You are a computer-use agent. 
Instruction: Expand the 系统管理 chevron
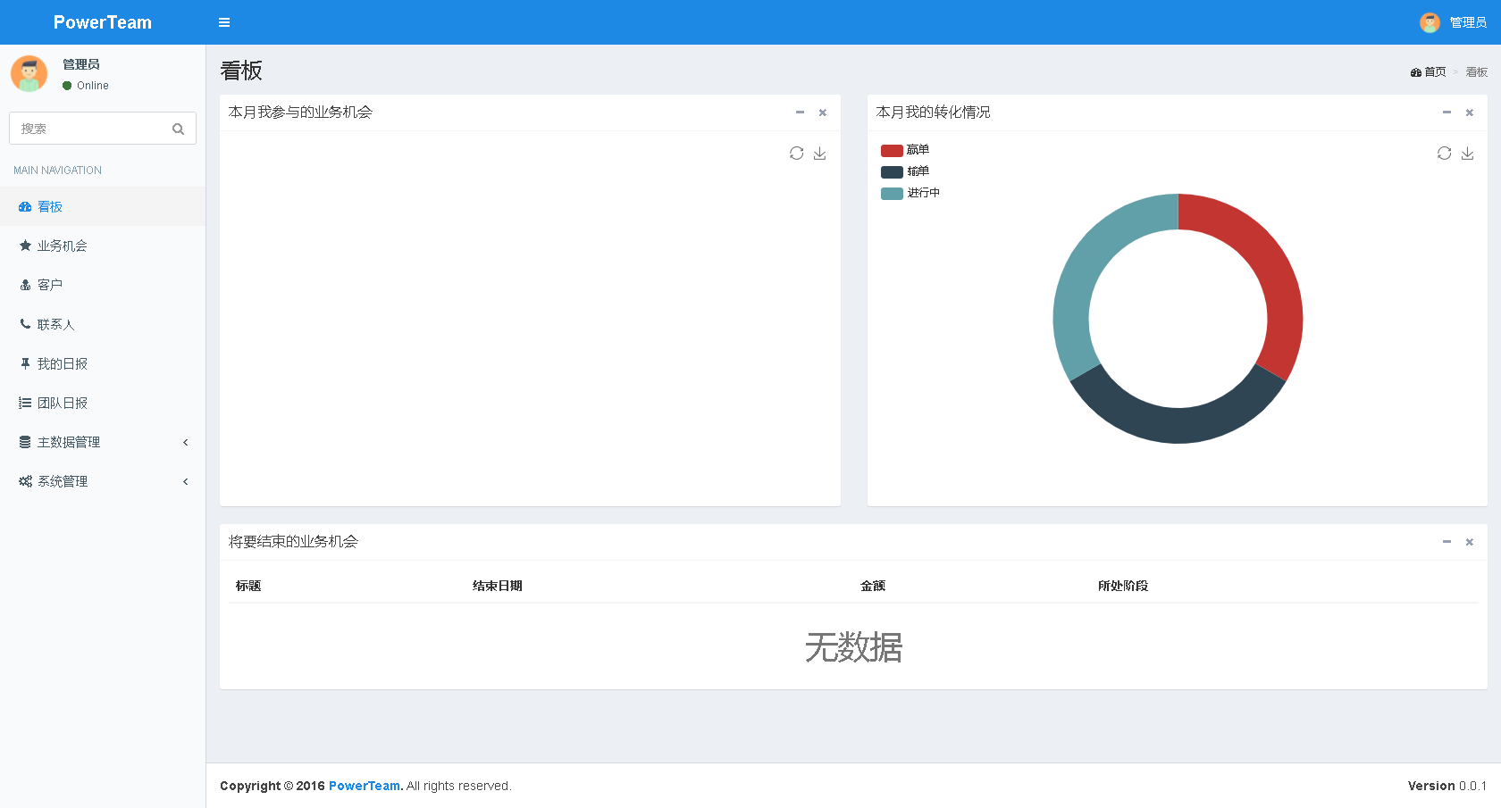(x=186, y=481)
